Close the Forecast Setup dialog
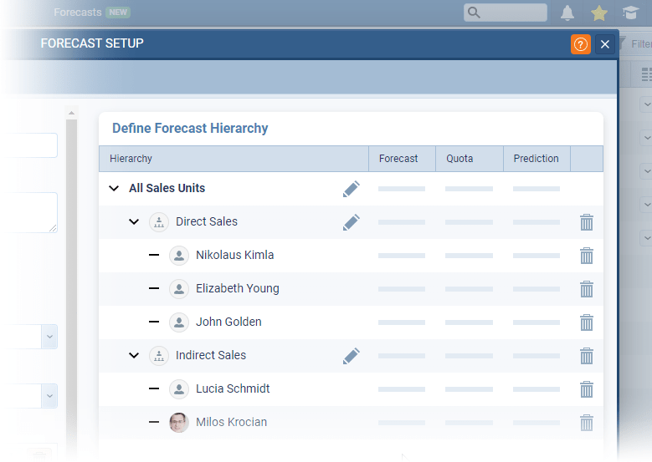This screenshot has height=462, width=652. click(x=605, y=44)
